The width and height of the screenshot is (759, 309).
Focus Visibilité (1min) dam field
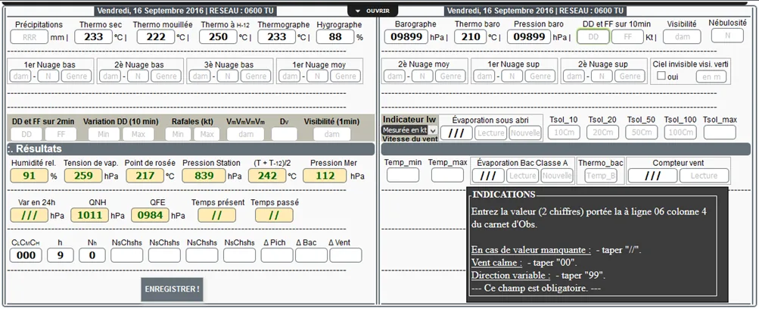point(332,134)
